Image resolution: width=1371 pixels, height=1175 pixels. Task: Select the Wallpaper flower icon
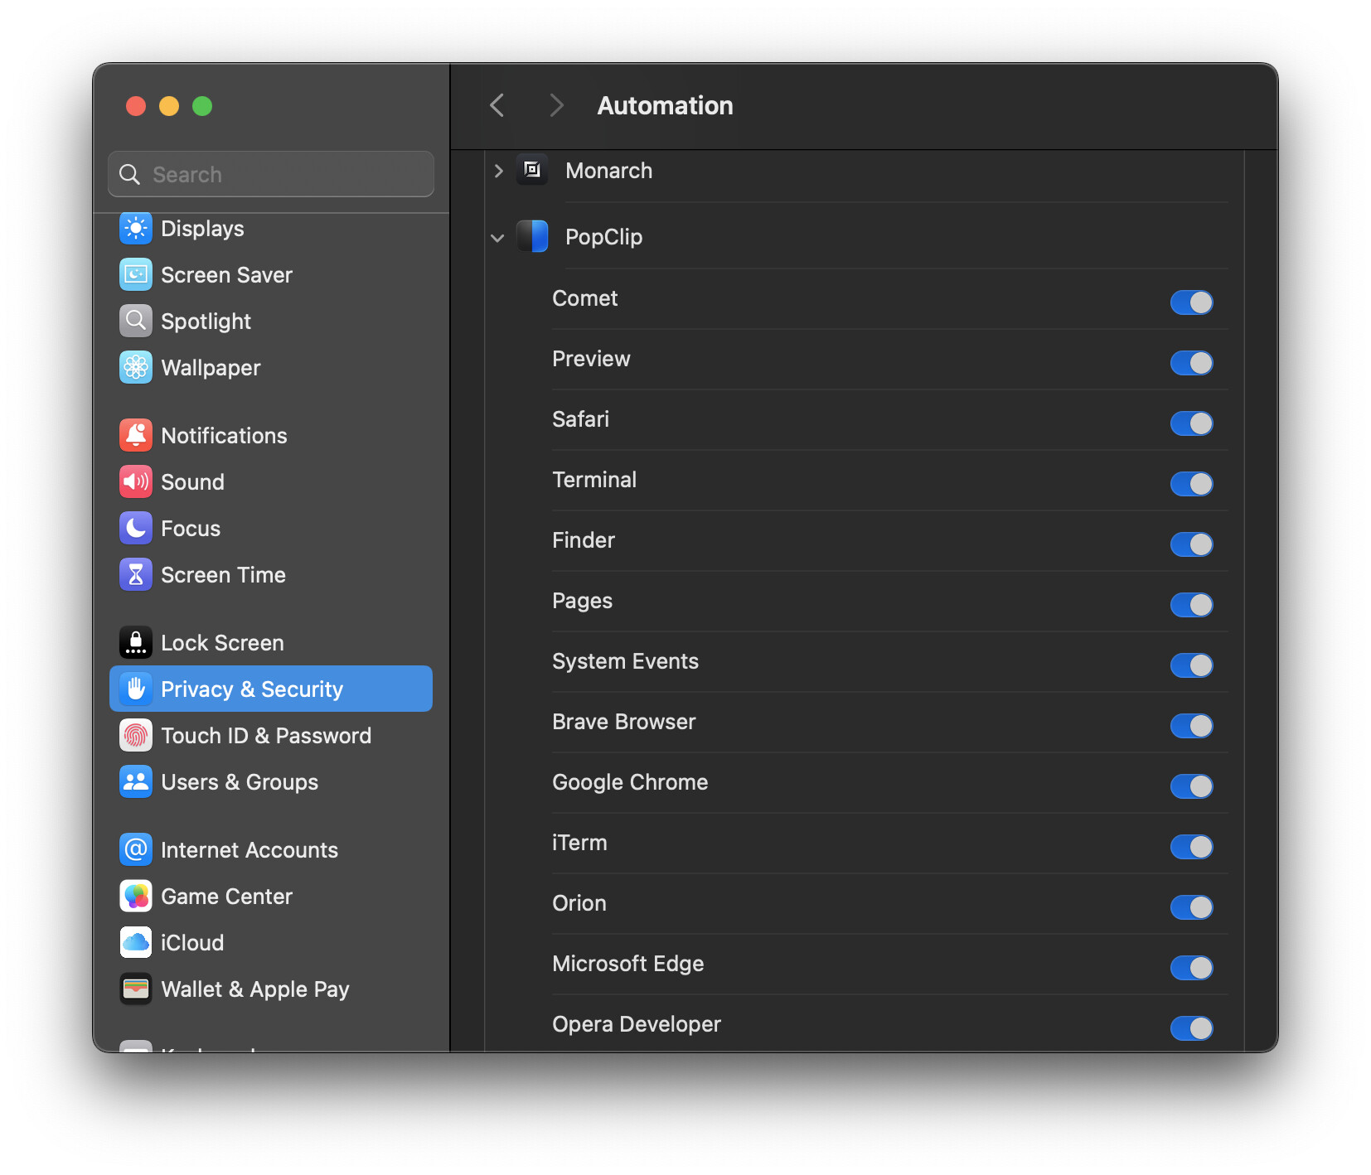[136, 368]
